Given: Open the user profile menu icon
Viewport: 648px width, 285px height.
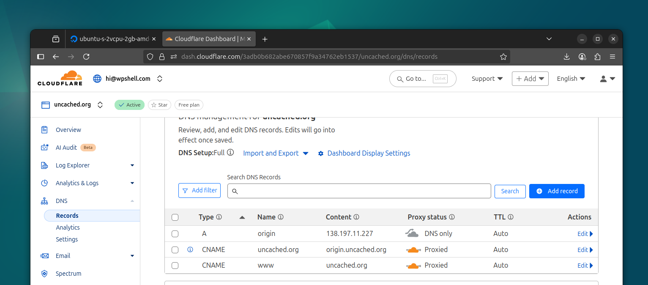Looking at the screenshot, I should coord(607,79).
